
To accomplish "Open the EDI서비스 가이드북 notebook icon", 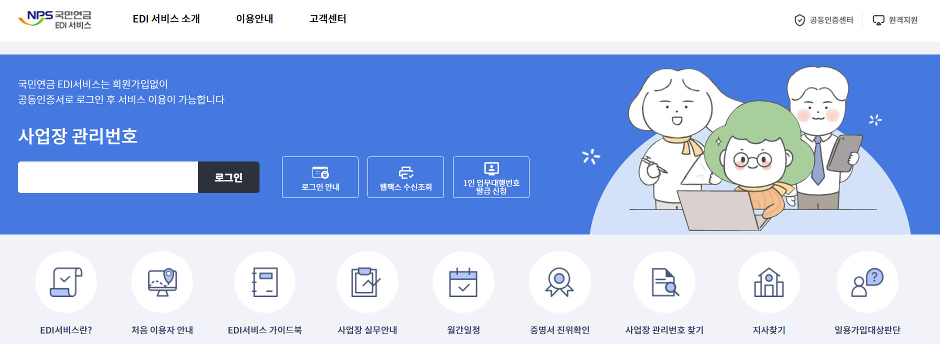I will point(265,282).
